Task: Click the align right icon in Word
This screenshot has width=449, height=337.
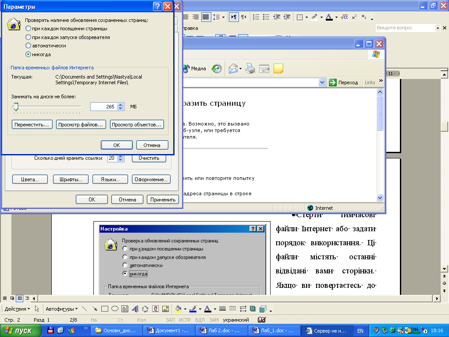Action: [x=196, y=17]
